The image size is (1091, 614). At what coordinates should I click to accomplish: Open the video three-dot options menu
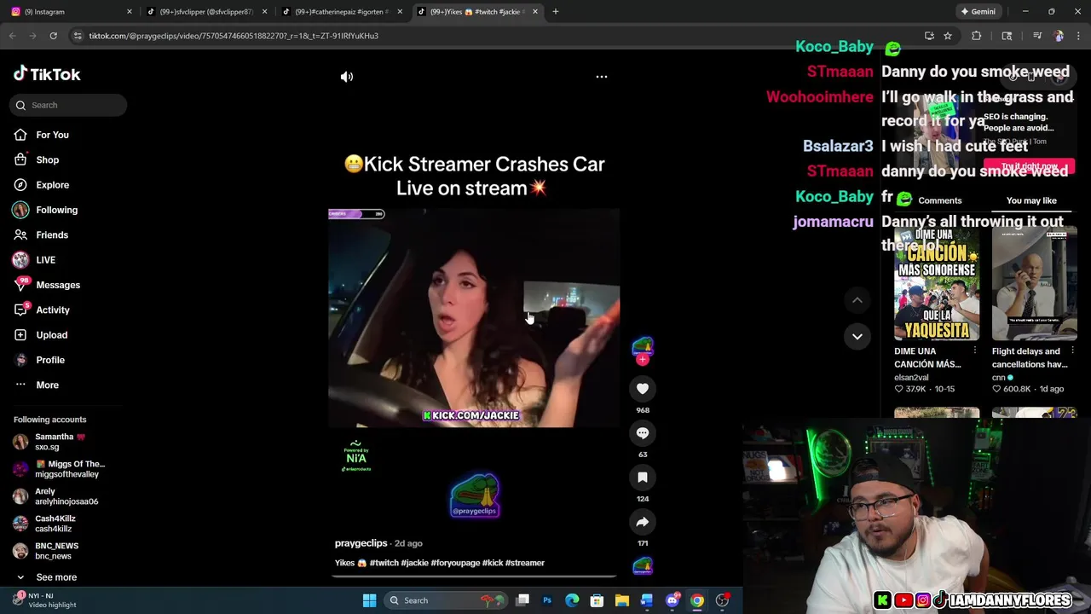602,77
